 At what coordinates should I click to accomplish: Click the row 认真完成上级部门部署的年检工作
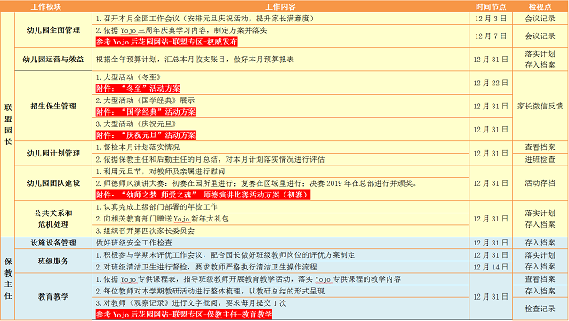pyautogui.click(x=281, y=207)
